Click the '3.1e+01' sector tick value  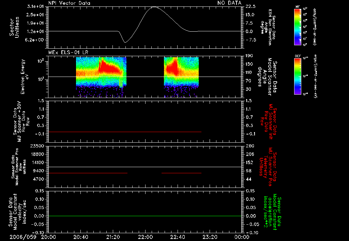point(35,6)
